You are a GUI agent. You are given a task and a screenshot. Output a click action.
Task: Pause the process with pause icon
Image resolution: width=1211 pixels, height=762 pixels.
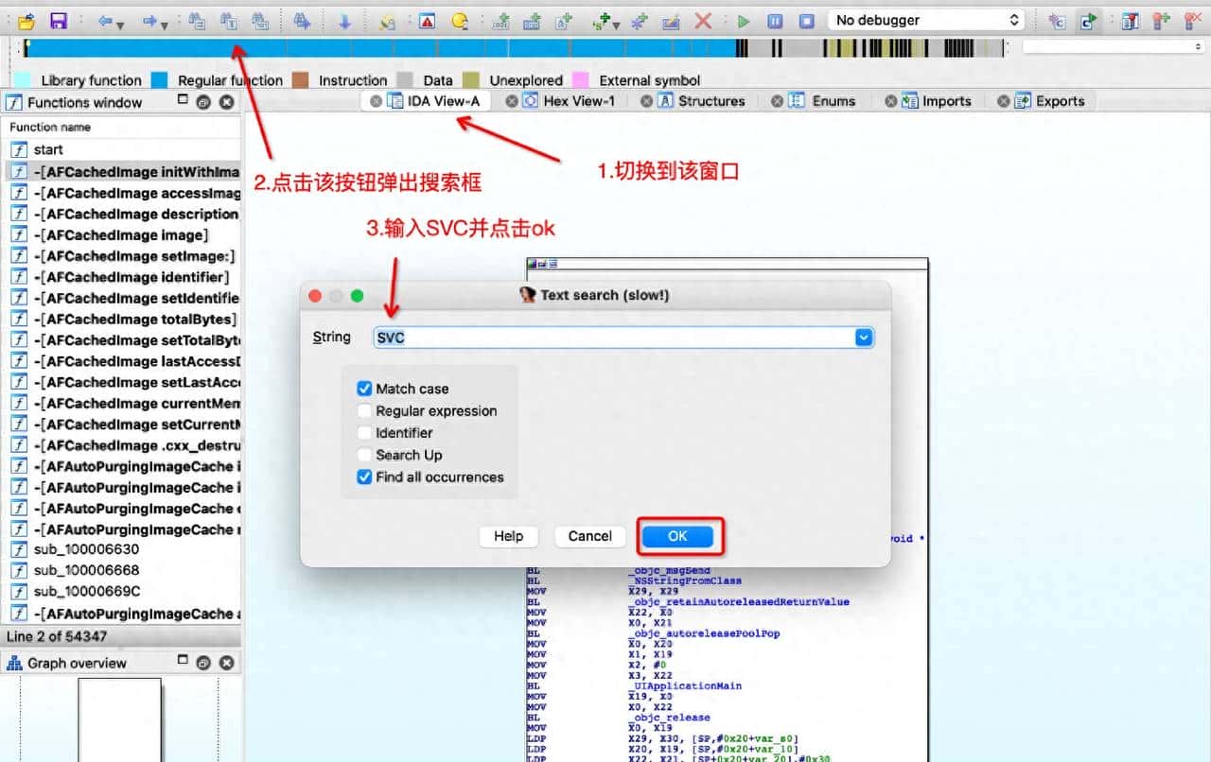click(775, 20)
